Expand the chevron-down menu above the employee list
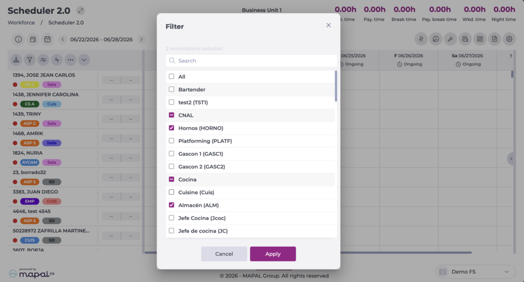Viewport: 524px width, 282px height. 84,60
